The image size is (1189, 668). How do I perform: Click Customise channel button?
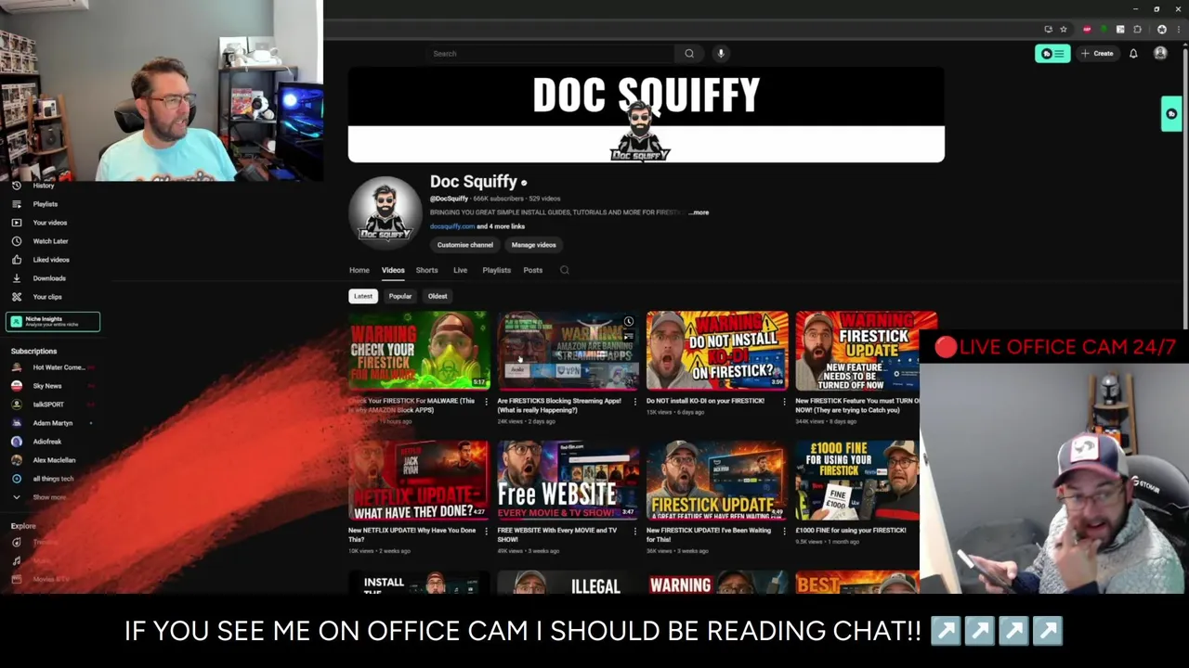click(x=465, y=245)
